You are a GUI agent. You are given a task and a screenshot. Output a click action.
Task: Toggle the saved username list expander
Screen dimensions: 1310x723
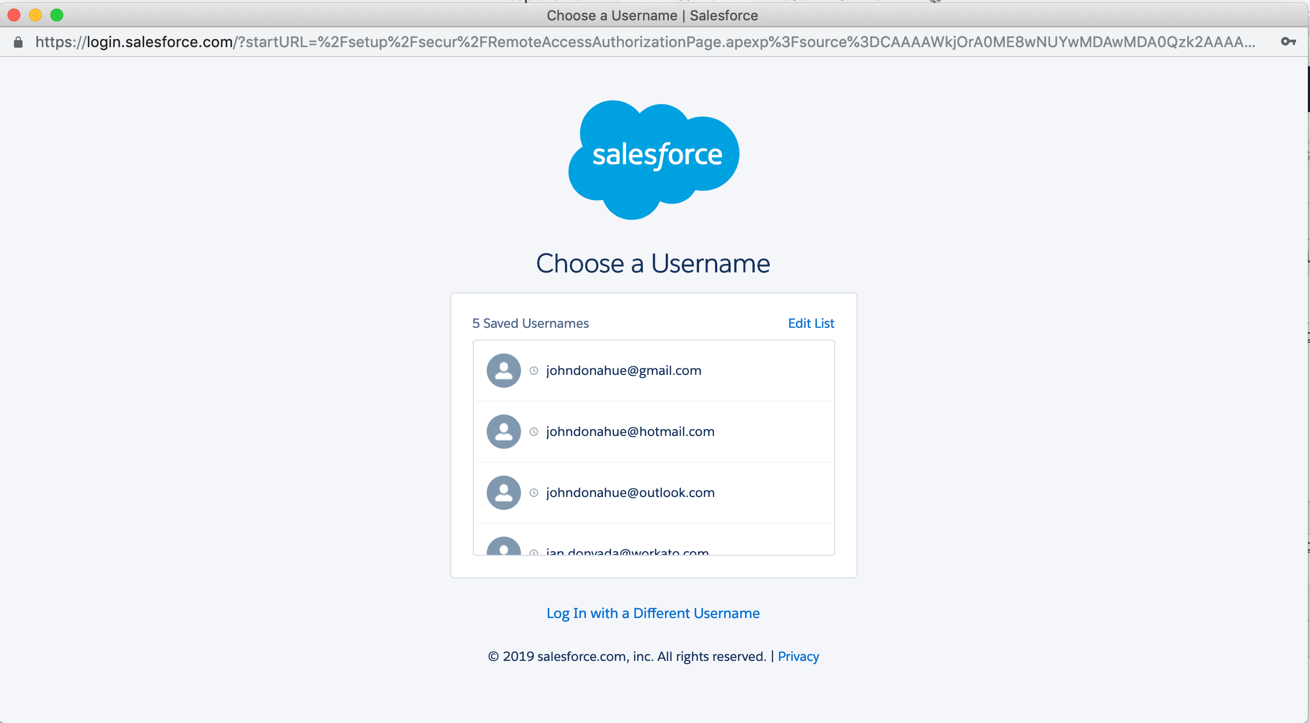pyautogui.click(x=530, y=322)
